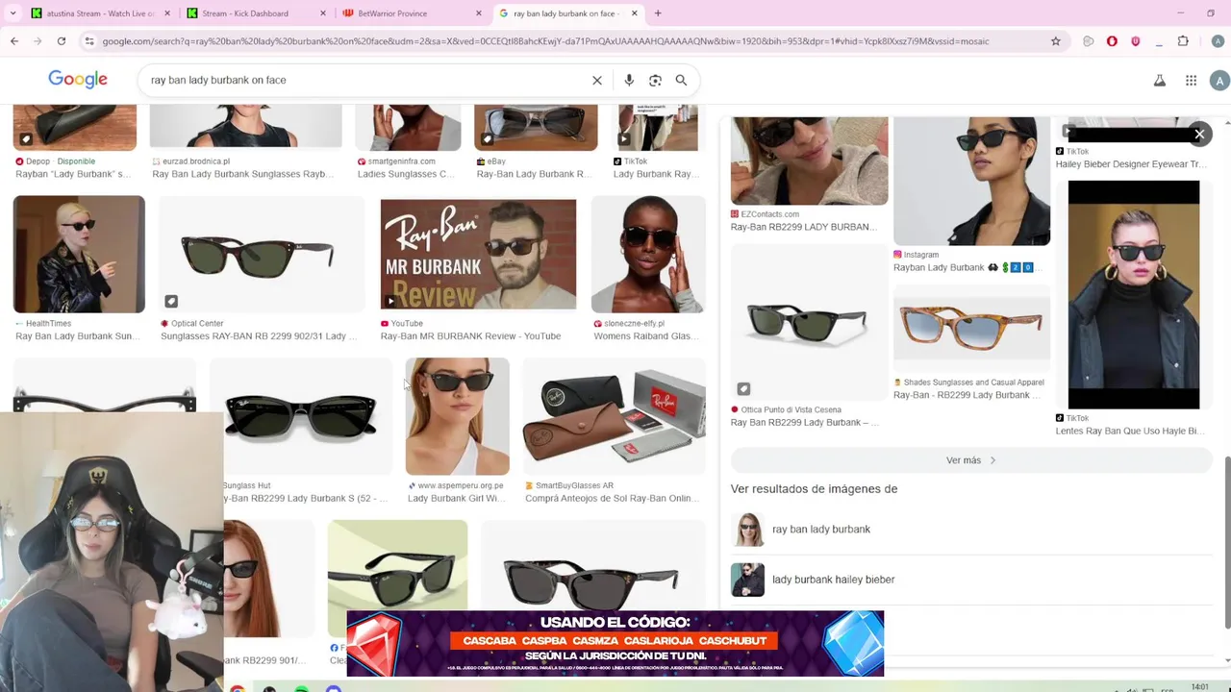Image resolution: width=1231 pixels, height=692 pixels.
Task: Open Optical Center RB 2299 sunglasses thumbnail
Action: pyautogui.click(x=262, y=255)
